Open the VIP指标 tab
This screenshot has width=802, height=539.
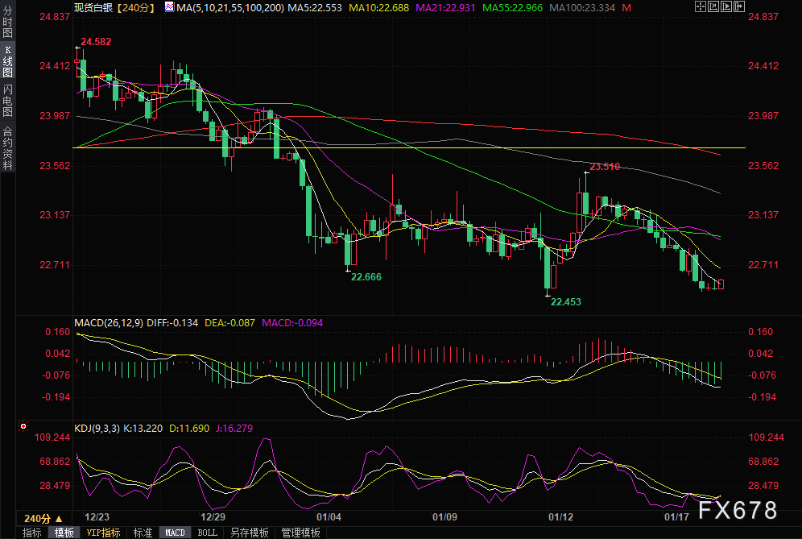[103, 533]
